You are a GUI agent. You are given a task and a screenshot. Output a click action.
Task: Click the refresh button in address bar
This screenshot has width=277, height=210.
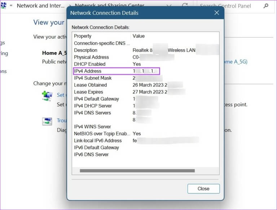point(185,6)
